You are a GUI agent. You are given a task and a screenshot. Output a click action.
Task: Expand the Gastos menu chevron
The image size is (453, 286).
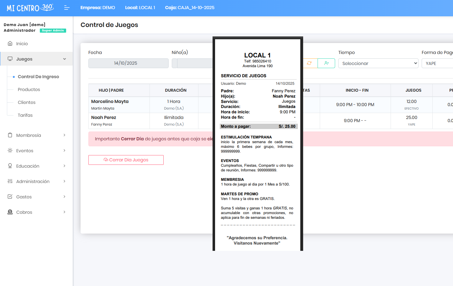tap(64, 197)
